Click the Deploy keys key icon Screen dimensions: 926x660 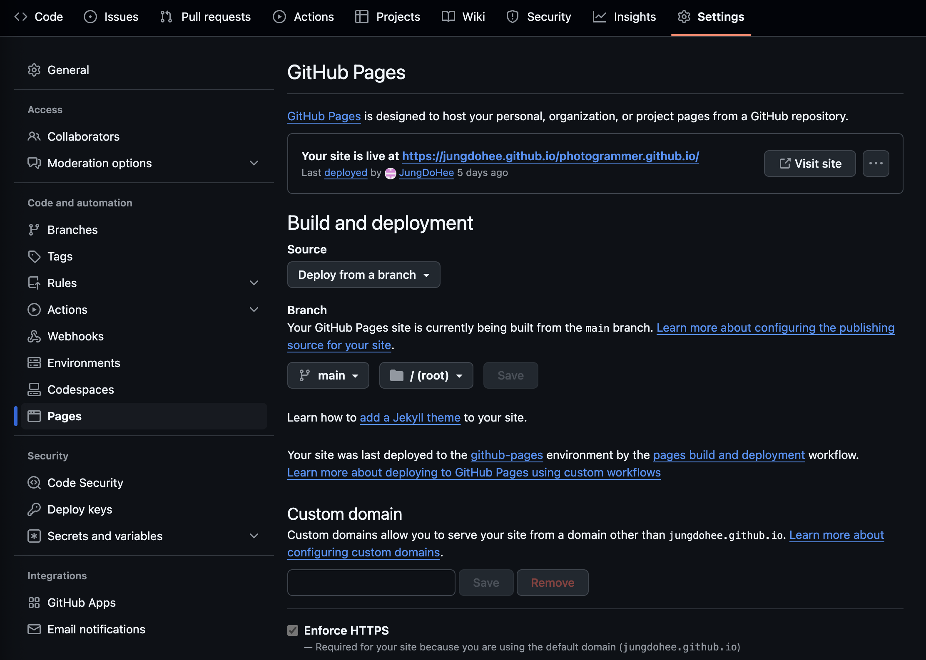pyautogui.click(x=34, y=509)
